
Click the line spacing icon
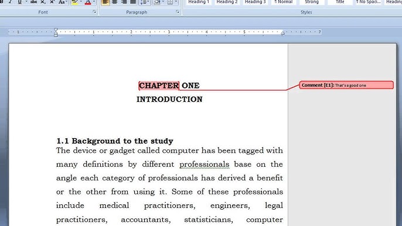click(143, 2)
